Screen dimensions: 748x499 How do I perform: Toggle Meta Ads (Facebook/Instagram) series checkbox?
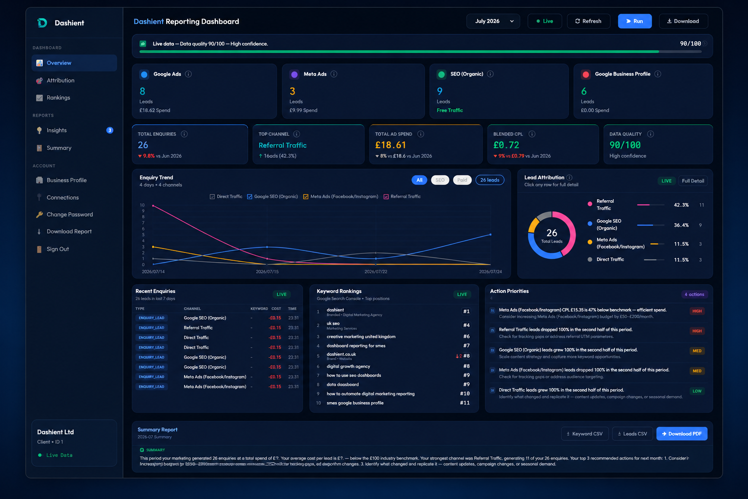click(306, 197)
